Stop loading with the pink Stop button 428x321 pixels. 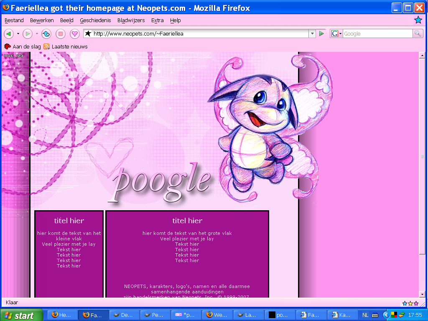(61, 34)
